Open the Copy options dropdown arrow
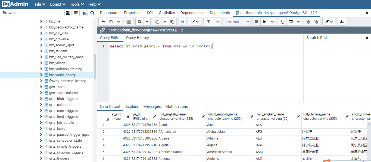Screen dimensions: 371x162 point(165,22)
